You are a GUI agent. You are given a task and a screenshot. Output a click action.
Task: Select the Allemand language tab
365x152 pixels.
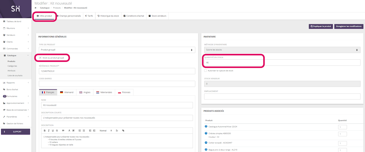[66, 92]
